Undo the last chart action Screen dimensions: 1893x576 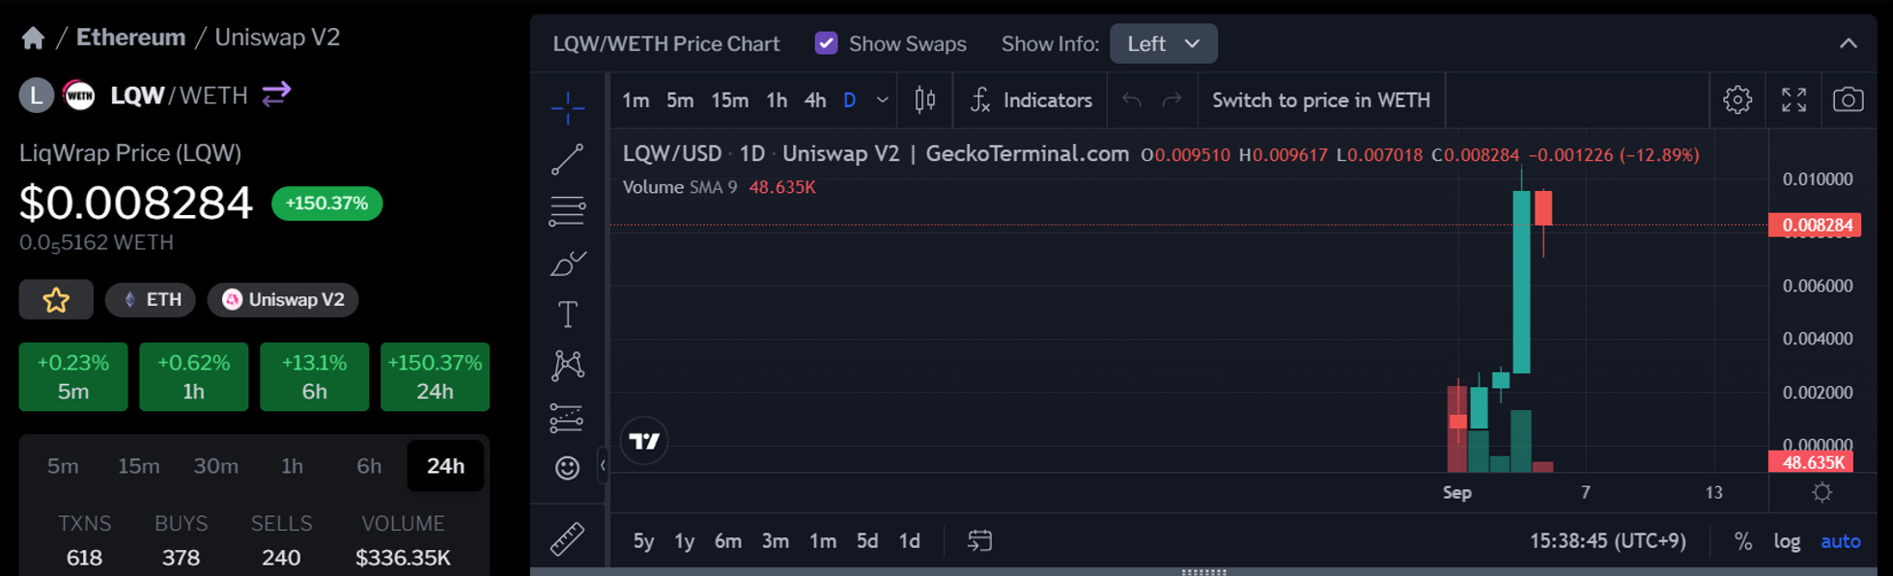pos(1132,100)
